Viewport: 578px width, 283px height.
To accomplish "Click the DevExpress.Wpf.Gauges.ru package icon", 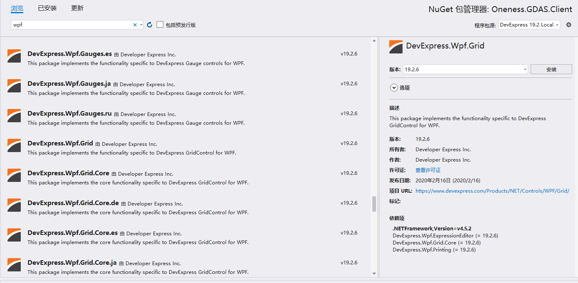I will (14, 116).
